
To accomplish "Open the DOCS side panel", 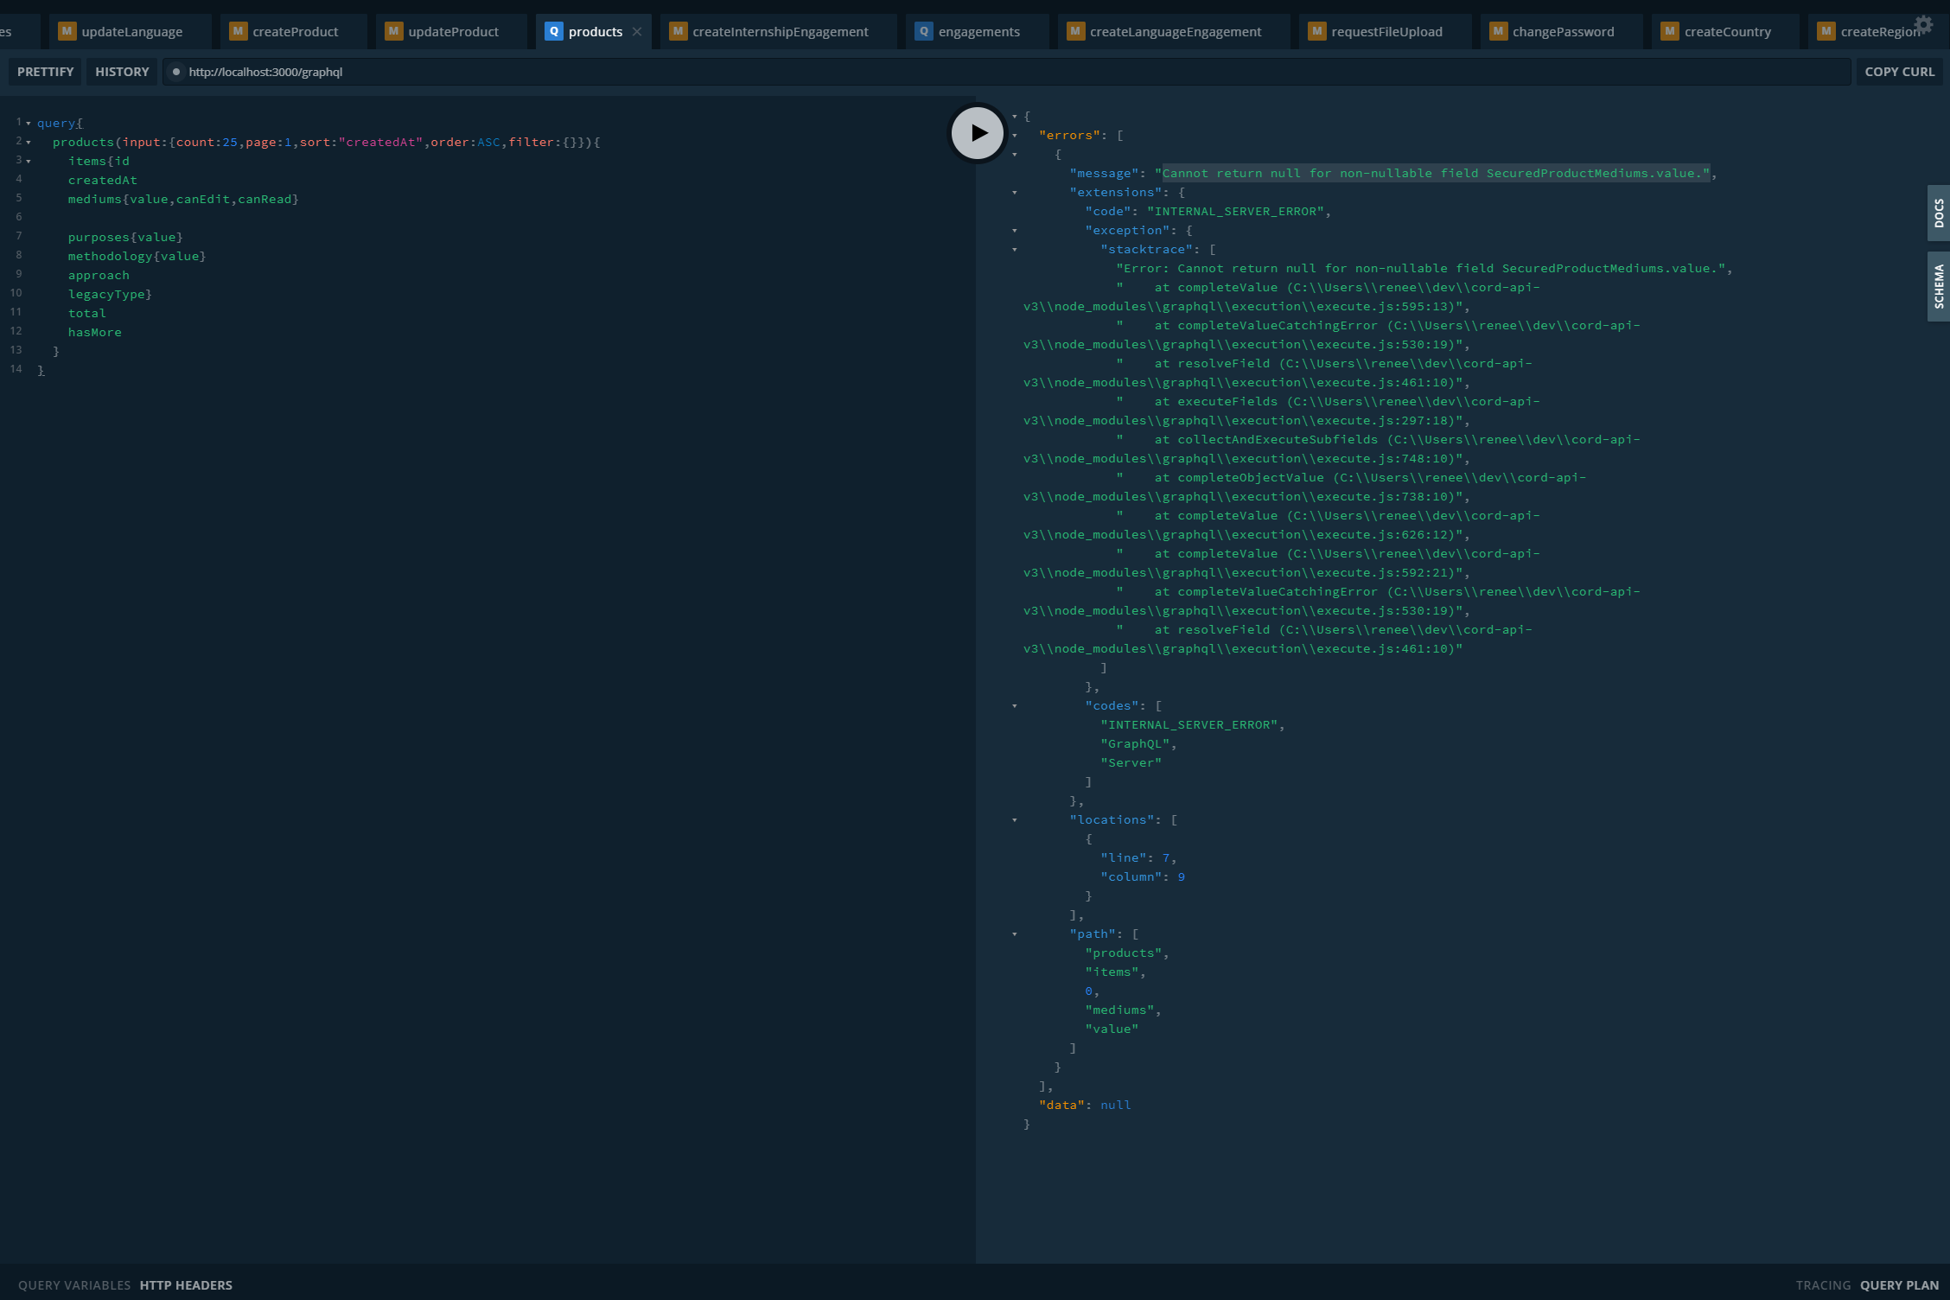I will point(1939,213).
